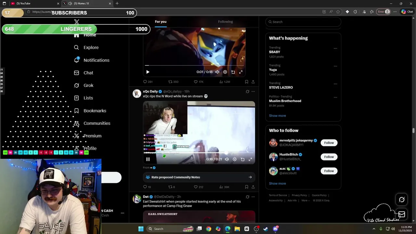Screen dimensions: 416x234
Task: Show more in Who to follow
Action: point(278,184)
